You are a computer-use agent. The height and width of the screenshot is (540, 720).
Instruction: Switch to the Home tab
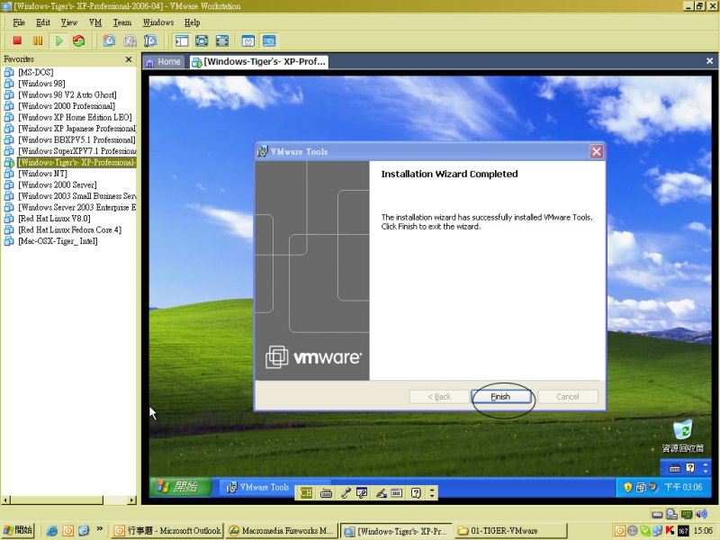tap(164, 61)
